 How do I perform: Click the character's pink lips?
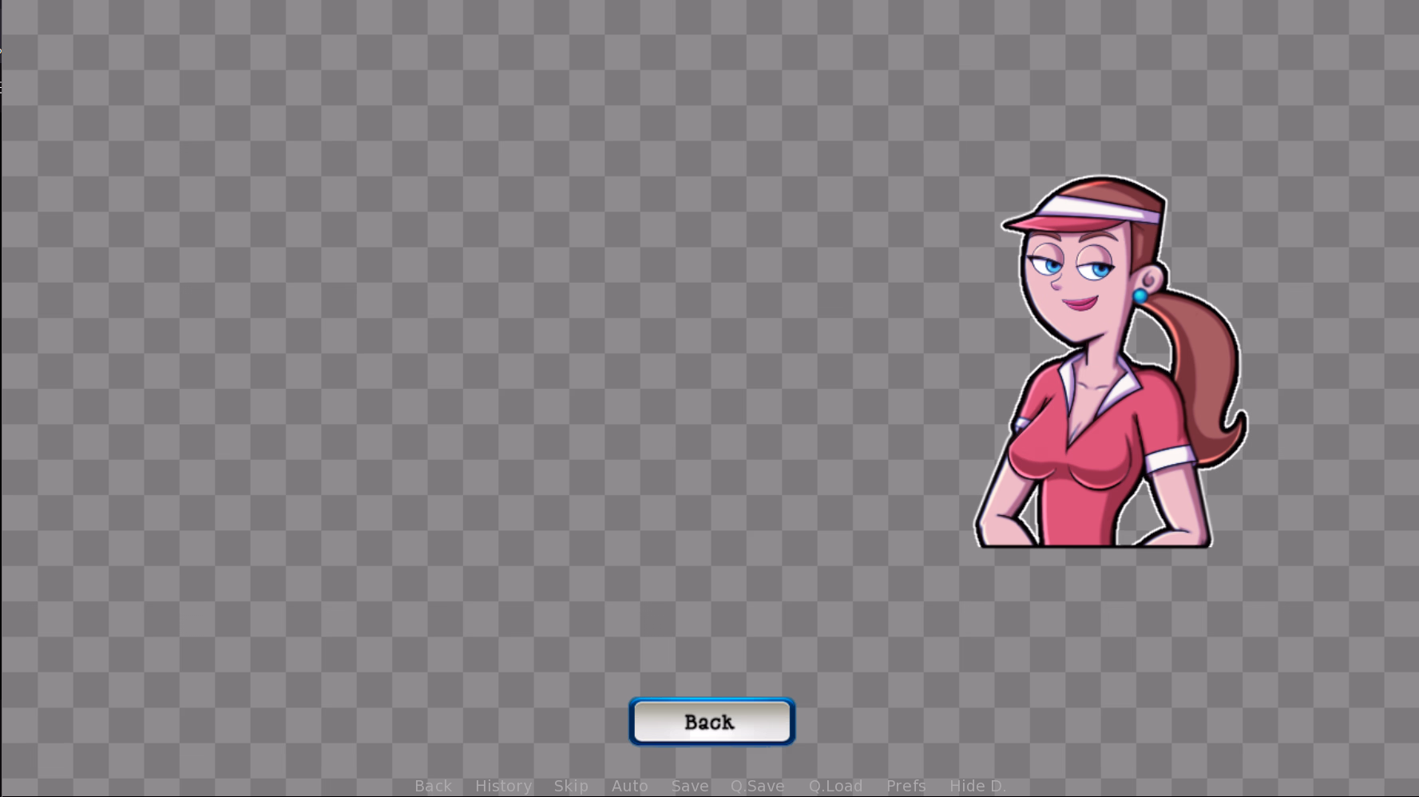[x=1080, y=303]
